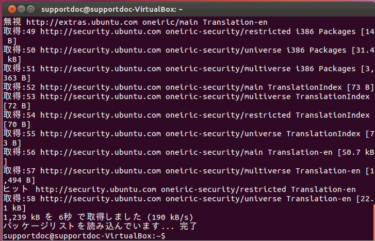The width and height of the screenshot is (375, 241).
Task: Click the shell prompt at the bottom
Action: pos(84,236)
